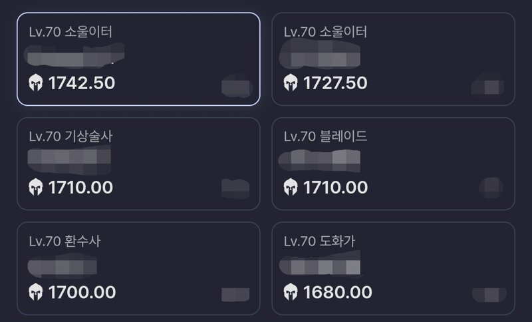Click the blurred character name on the 블레이드 card
The width and height of the screenshot is (532, 322).
coord(319,161)
